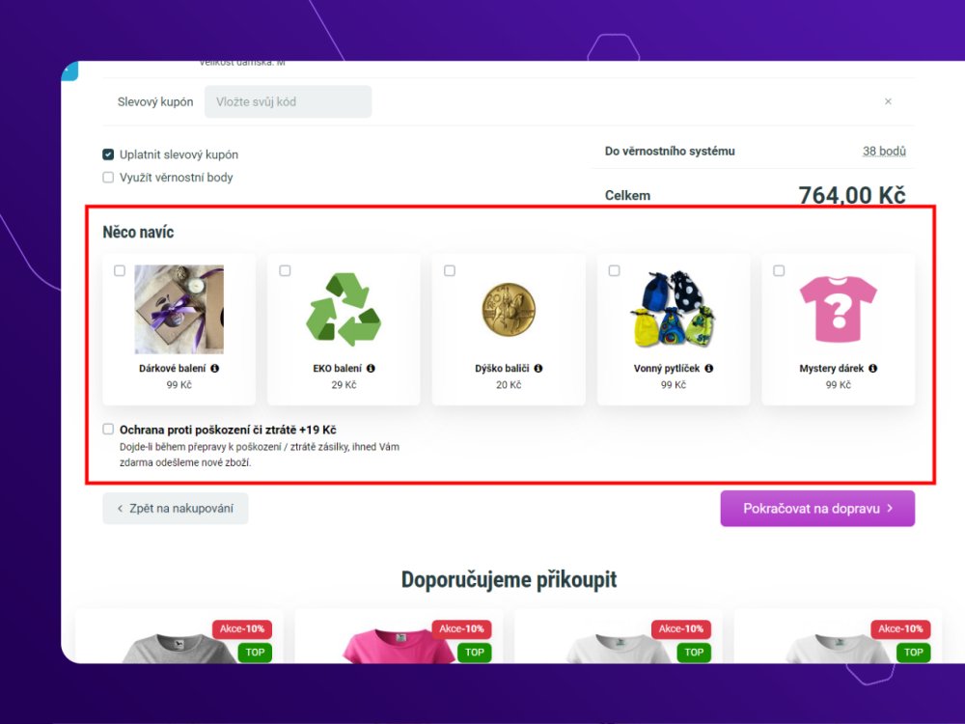Open info icon next to Dárkové balení

[x=215, y=368]
